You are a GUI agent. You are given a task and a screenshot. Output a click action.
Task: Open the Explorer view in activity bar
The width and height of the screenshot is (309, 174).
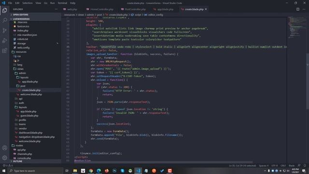click(x=4, y=10)
